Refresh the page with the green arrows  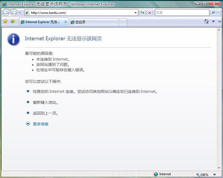pyautogui.click(x=142, y=13)
